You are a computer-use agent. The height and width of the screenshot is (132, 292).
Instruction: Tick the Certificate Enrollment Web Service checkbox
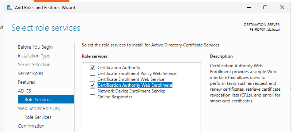pyautogui.click(x=92, y=79)
